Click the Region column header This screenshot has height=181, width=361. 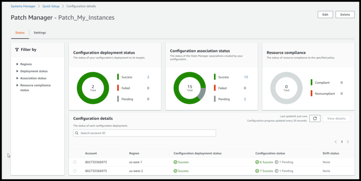pos(134,153)
